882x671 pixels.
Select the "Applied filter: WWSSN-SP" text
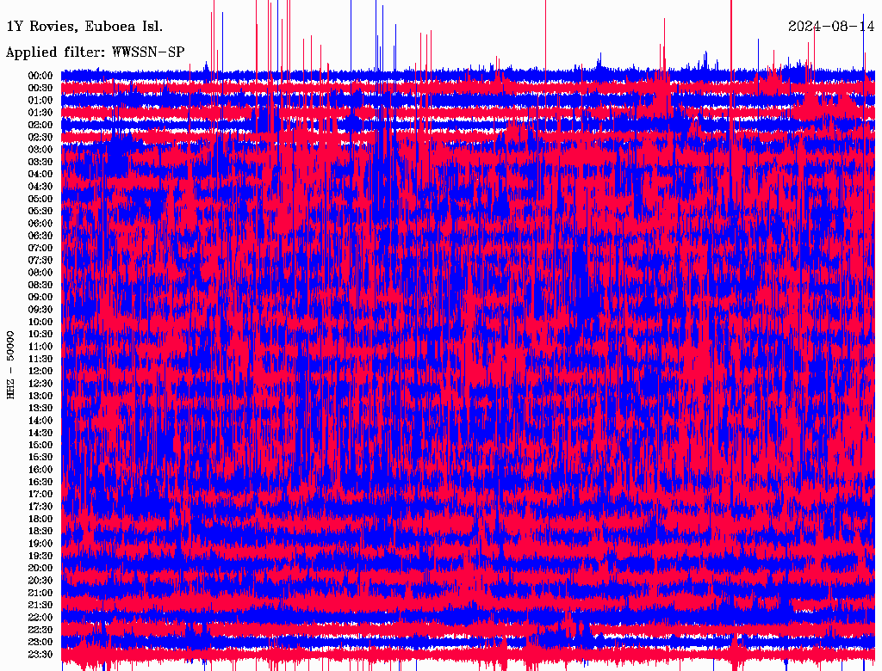(x=96, y=52)
